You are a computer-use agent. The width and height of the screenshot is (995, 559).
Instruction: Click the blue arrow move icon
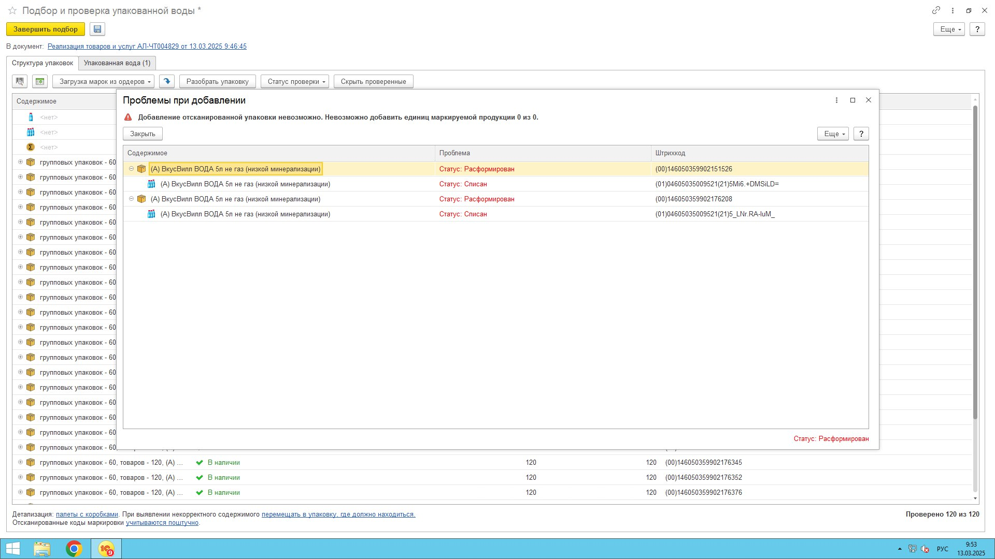tap(166, 81)
